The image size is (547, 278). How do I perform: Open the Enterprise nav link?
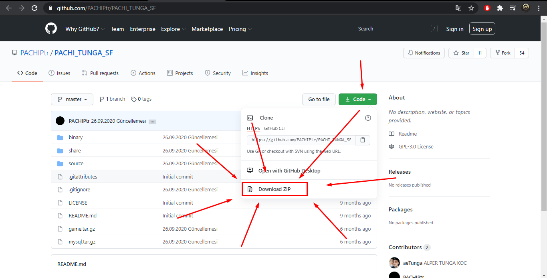[143, 29]
